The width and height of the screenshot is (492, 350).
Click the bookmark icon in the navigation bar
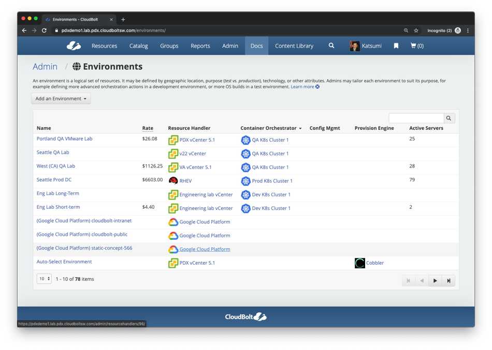click(x=396, y=45)
